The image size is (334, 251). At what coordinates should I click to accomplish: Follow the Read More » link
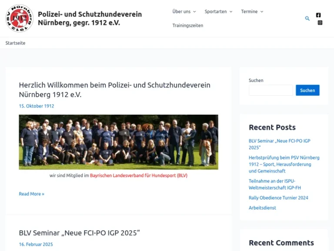(31, 194)
